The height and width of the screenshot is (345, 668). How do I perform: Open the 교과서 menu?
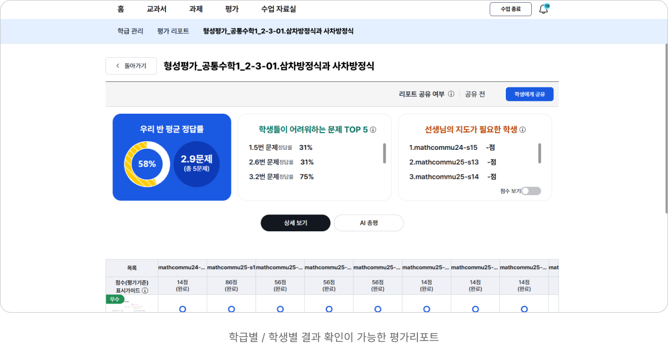point(157,9)
